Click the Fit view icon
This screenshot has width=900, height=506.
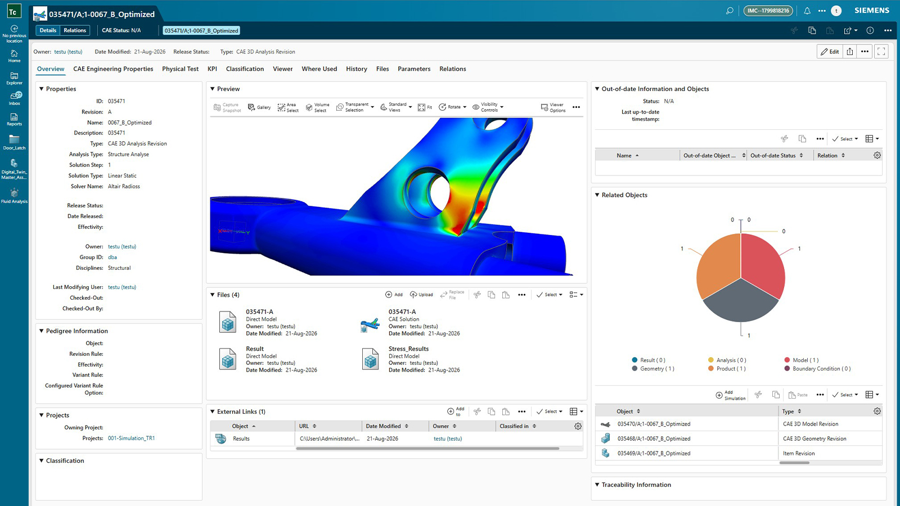pyautogui.click(x=425, y=107)
